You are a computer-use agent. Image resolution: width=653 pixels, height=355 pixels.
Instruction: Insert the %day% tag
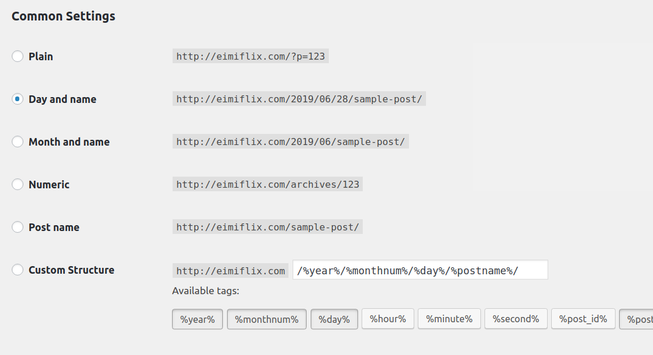tap(334, 319)
